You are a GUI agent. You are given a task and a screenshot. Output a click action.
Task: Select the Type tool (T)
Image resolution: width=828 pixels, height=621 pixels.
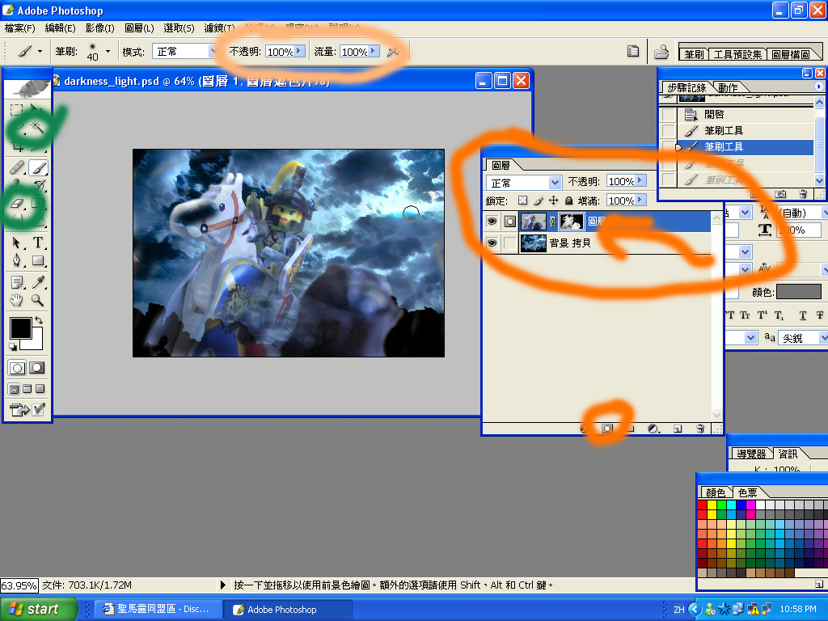click(x=38, y=243)
